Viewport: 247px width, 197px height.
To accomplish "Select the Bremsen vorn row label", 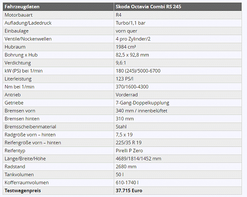I will click(x=21, y=111).
